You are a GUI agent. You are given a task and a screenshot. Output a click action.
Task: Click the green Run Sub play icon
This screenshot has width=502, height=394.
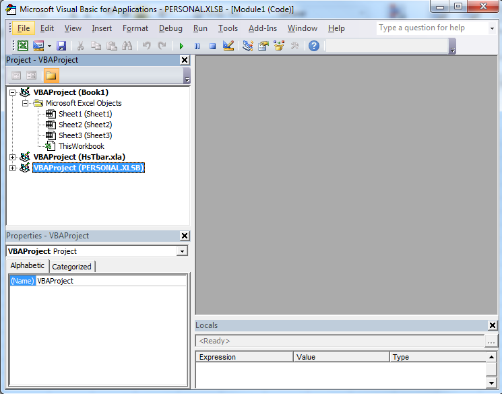click(x=181, y=46)
